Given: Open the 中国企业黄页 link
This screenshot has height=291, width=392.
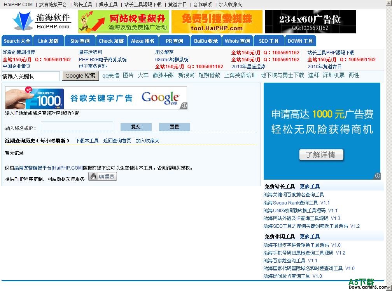Looking at the screenshot, I should click(x=16, y=66).
